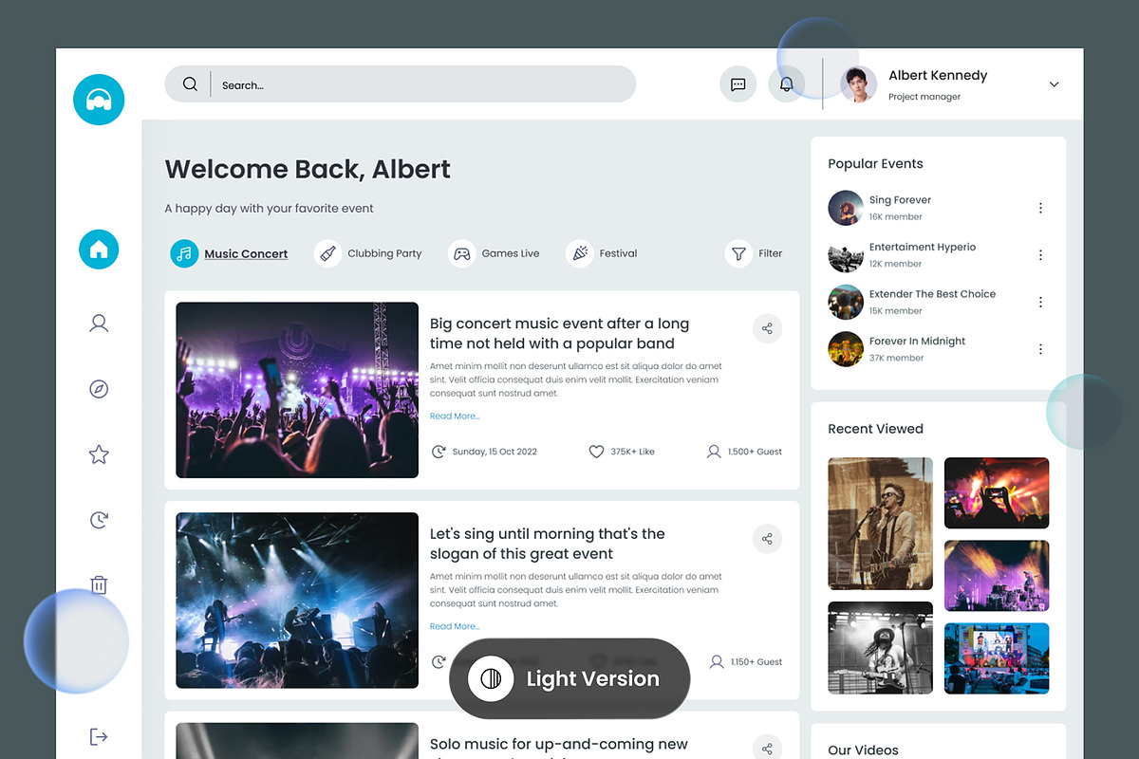Open the star favorites sidebar icon
The image size is (1139, 759).
point(99,454)
